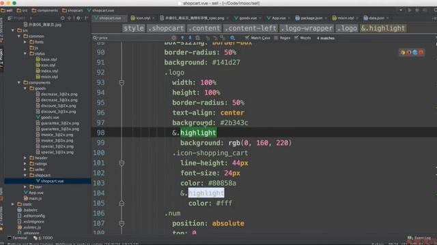Click the hide Project panel icon
Viewport: 437px width, 245px height.
87,18
